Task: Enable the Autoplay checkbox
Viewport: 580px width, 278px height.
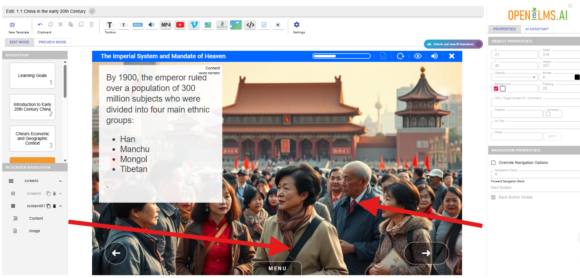Action: point(548,114)
